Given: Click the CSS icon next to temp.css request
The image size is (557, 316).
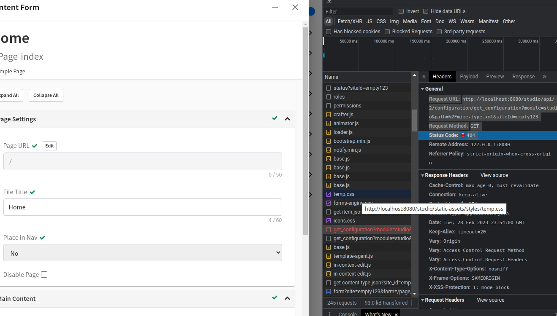Looking at the screenshot, I should [329, 194].
